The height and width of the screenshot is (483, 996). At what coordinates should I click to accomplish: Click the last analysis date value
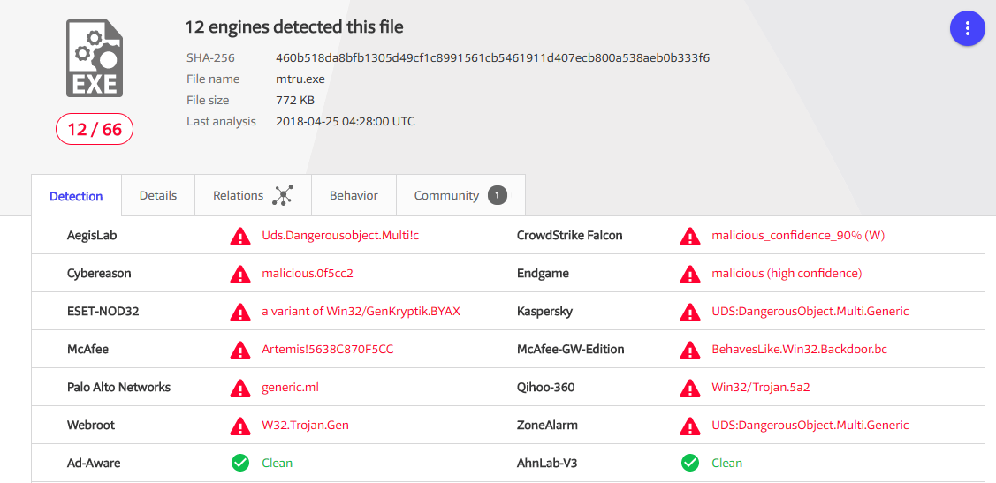point(345,121)
